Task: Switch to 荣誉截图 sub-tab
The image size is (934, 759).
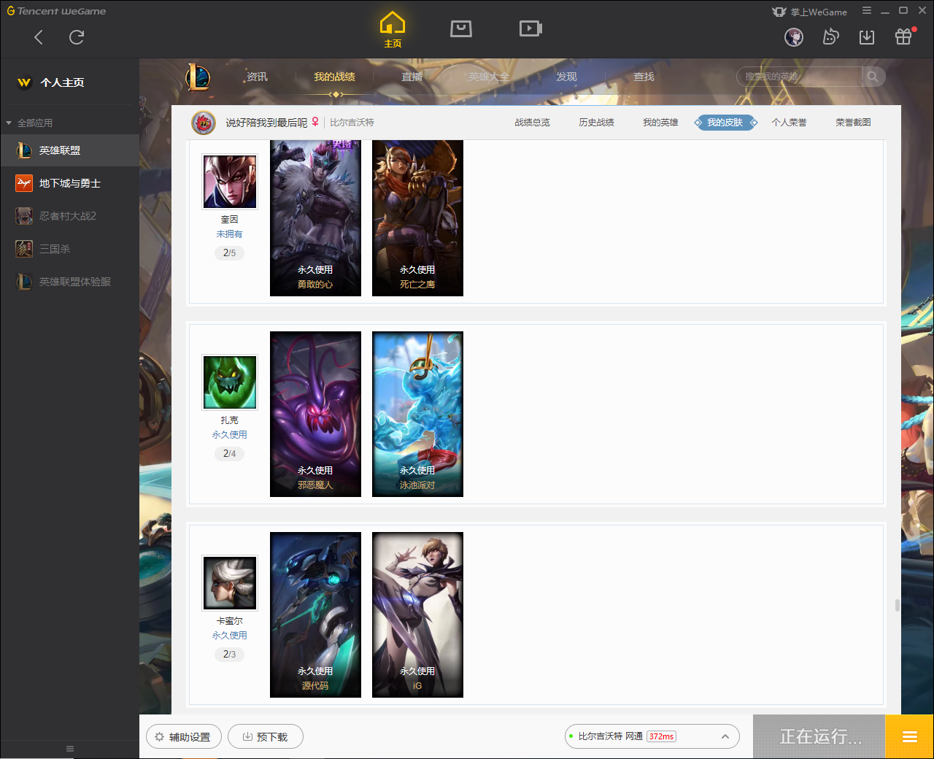Action: pos(853,123)
